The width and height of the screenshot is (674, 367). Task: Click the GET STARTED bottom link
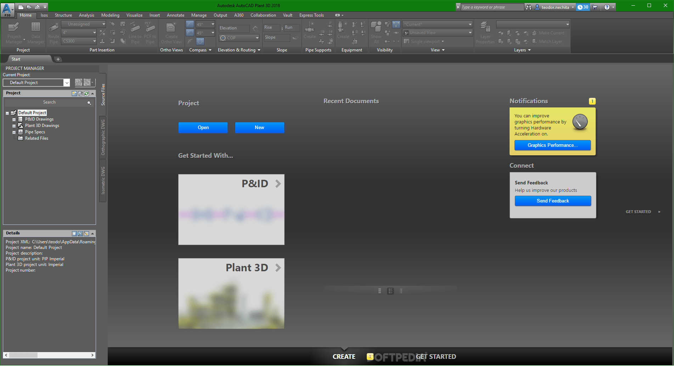point(436,357)
